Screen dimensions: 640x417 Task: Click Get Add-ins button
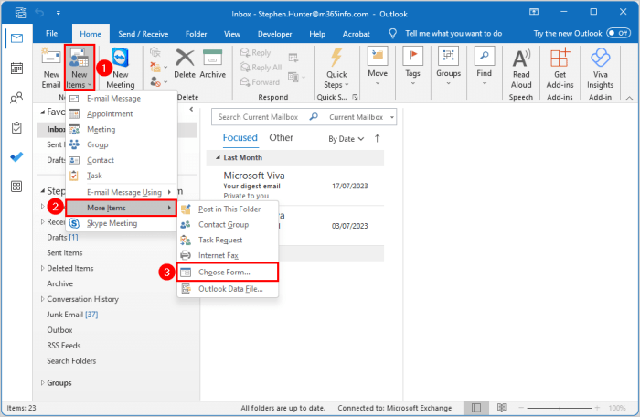pyautogui.click(x=560, y=69)
